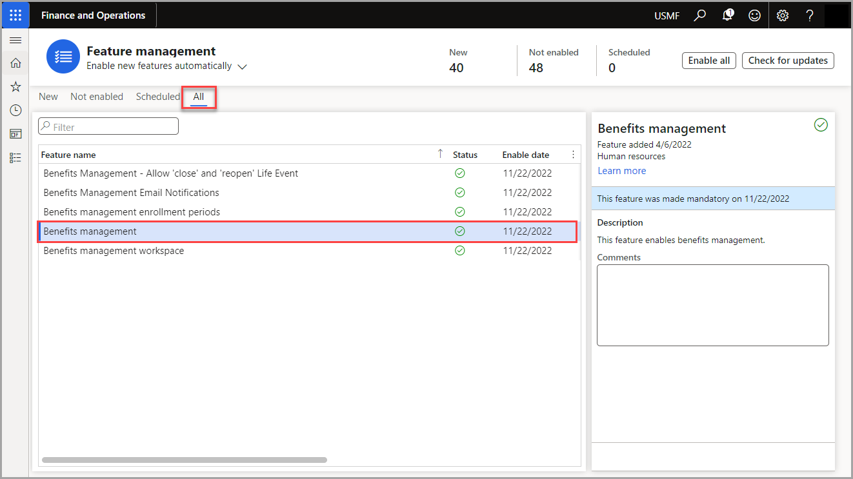Screen dimensions: 853x479
Task: Select the Benefits management row
Action: pyautogui.click(x=308, y=231)
